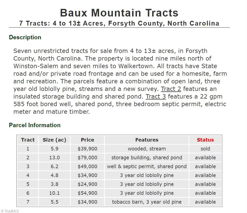Select the Size (ac) column header
The image size is (247, 213).
[54, 140]
